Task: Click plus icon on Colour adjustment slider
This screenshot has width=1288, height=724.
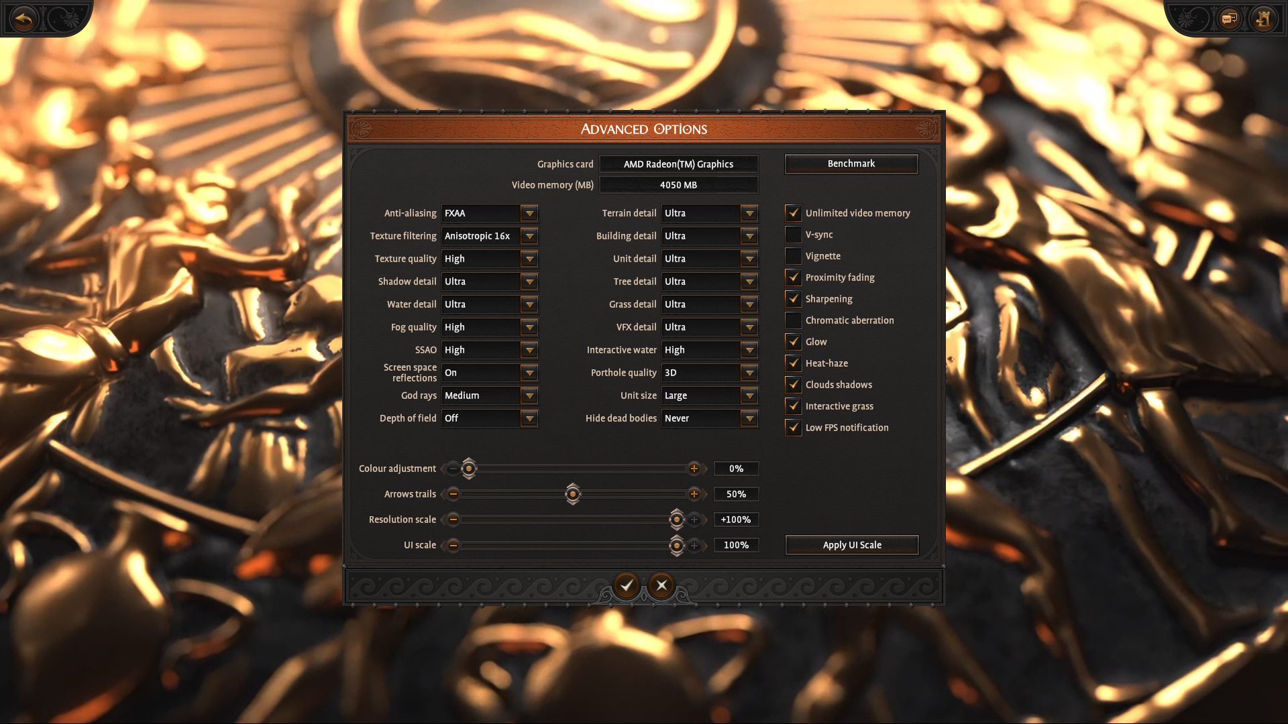Action: [694, 469]
